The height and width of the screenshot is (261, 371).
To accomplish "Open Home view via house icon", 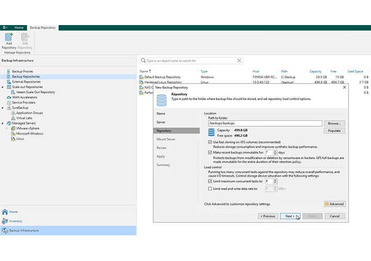I will 5,212.
